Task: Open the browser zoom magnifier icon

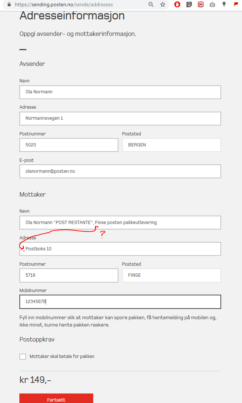Action: pyautogui.click(x=151, y=4)
